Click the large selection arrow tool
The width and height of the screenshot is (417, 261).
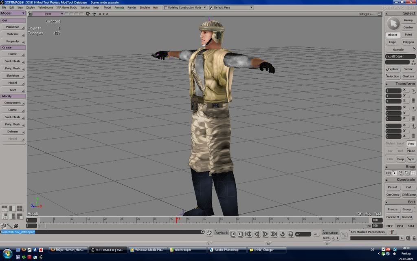pyautogui.click(x=393, y=23)
